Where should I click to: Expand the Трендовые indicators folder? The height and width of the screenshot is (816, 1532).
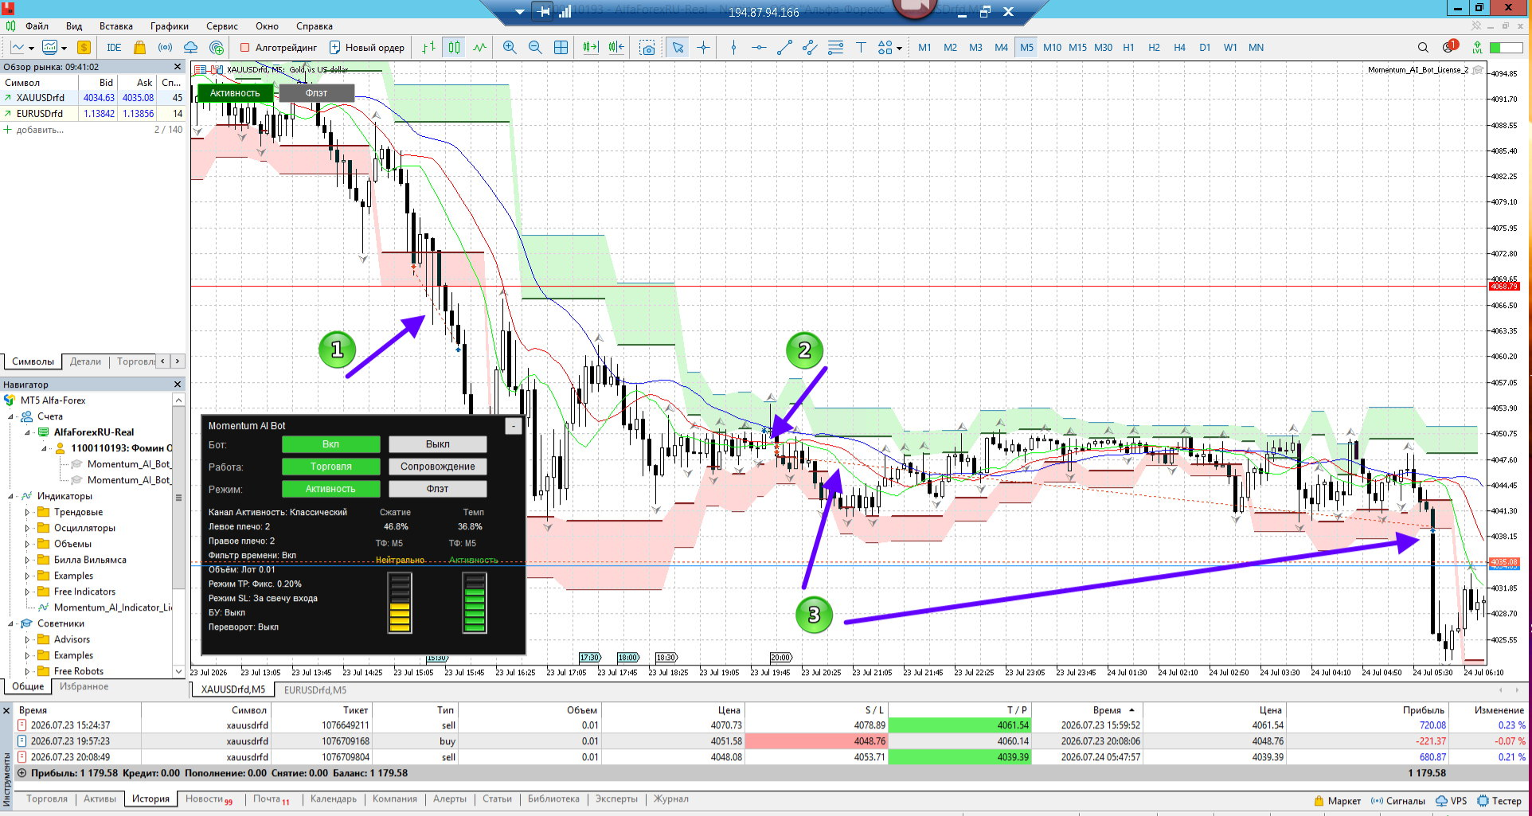[x=27, y=512]
